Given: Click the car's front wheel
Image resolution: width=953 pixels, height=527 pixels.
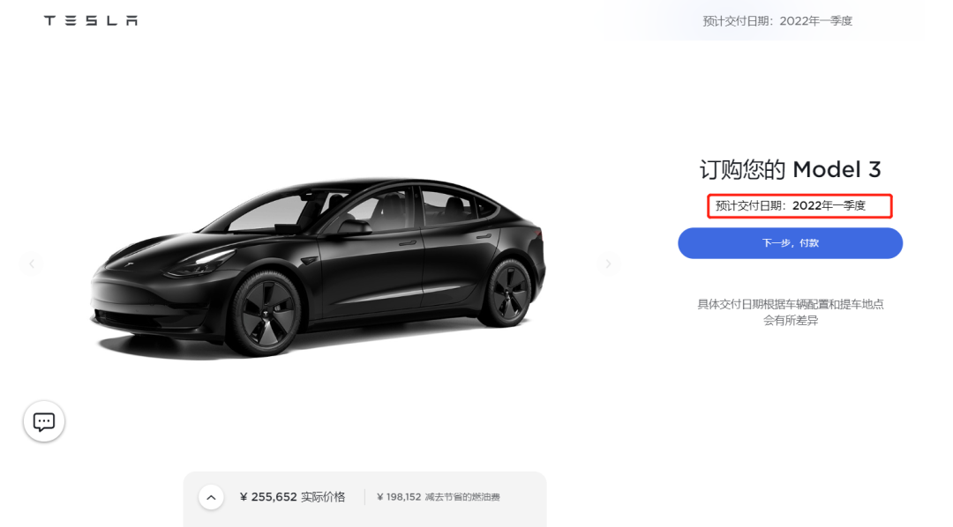Looking at the screenshot, I should (265, 311).
